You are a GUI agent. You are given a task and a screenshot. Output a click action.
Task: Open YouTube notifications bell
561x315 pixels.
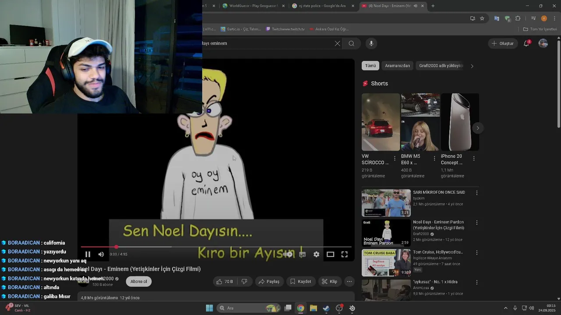pyautogui.click(x=526, y=43)
